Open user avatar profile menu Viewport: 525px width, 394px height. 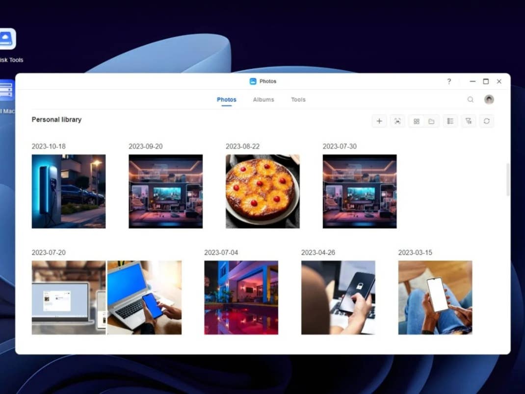(489, 100)
